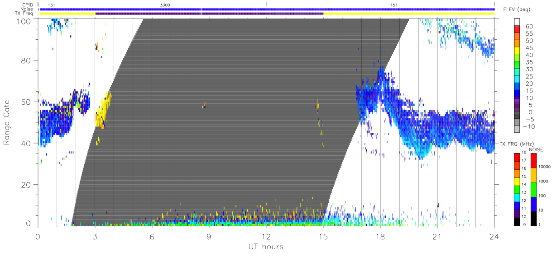556x256 pixels.
Task: Click the "35" value on the ELEV scale
Action: coord(529,62)
